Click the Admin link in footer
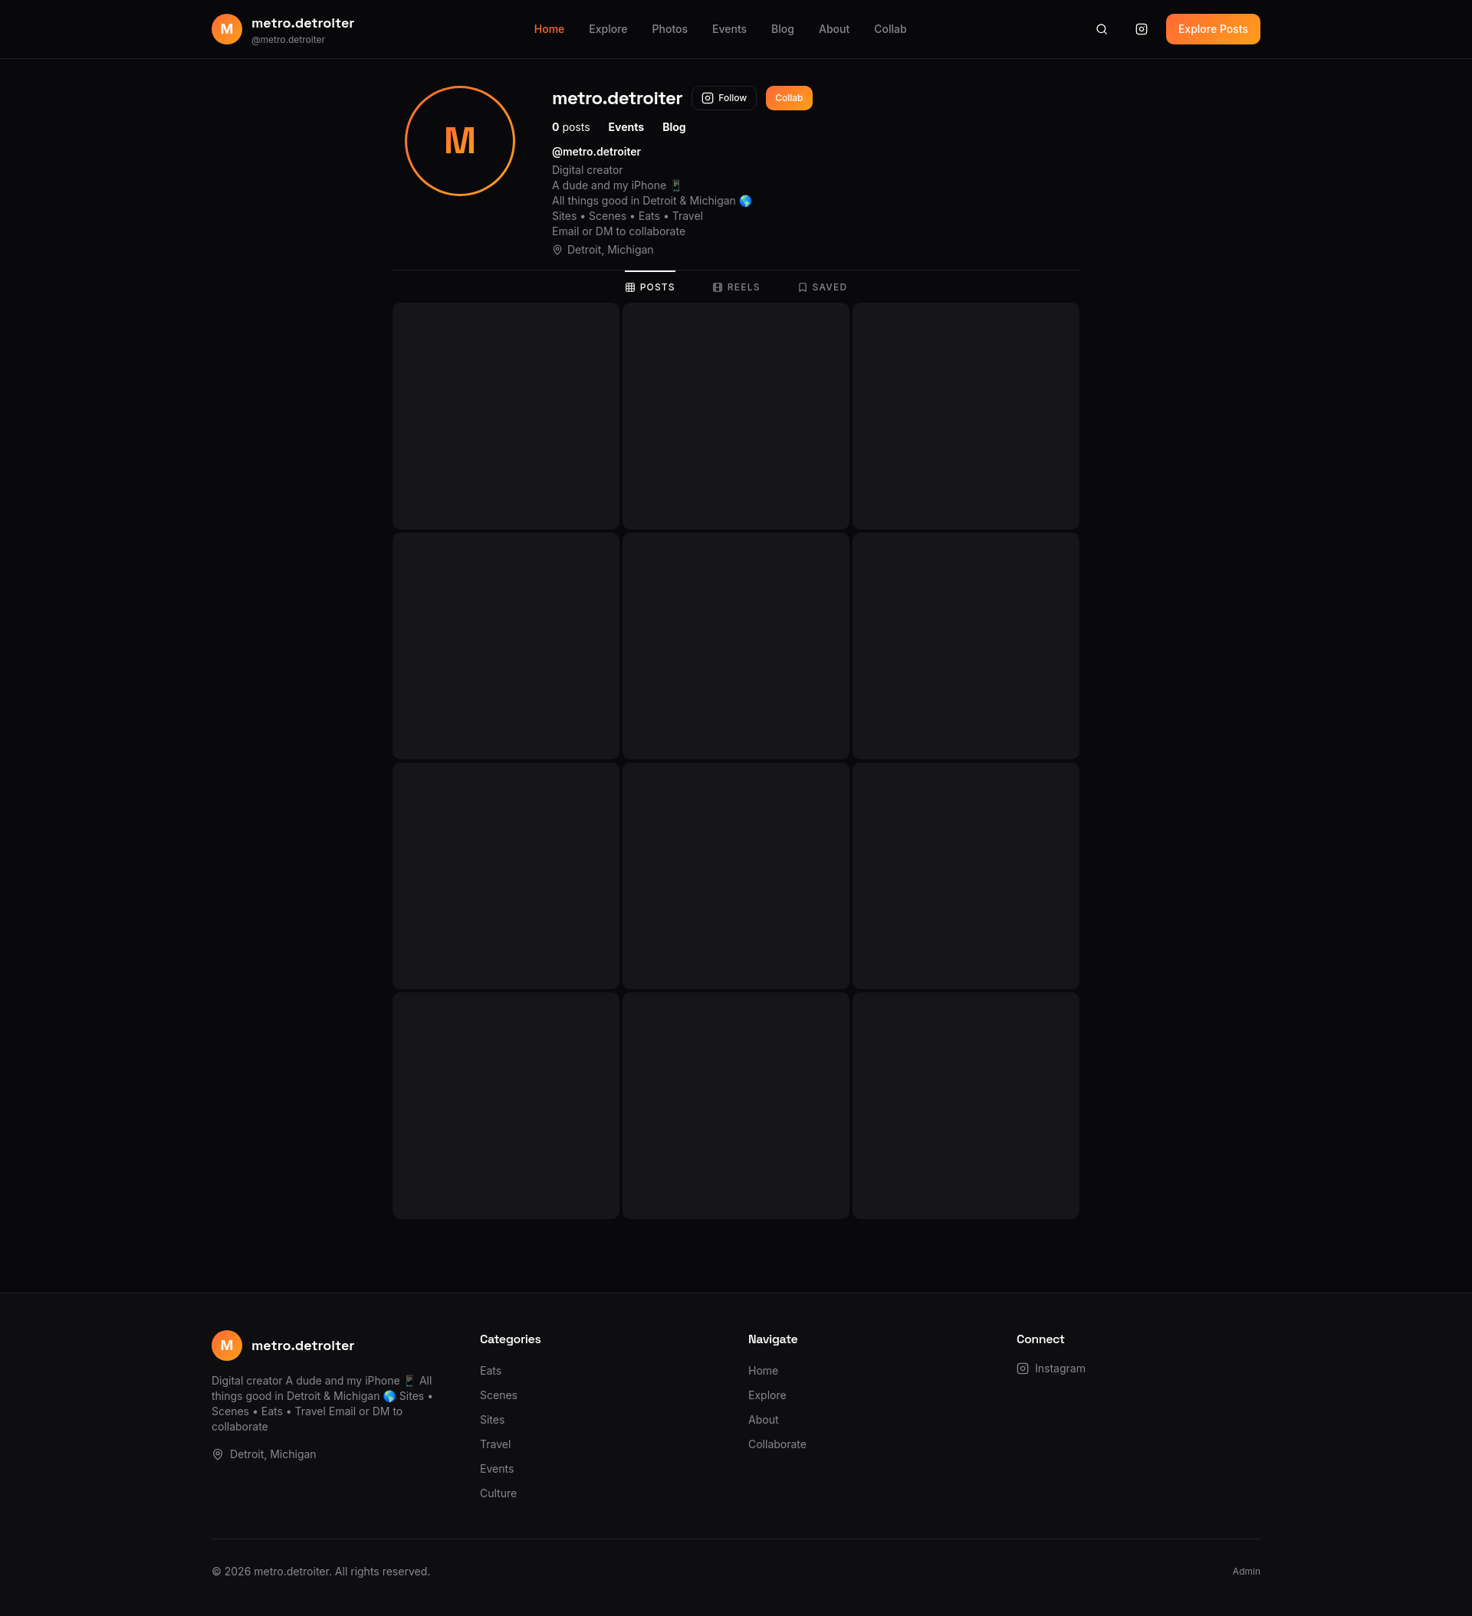The width and height of the screenshot is (1472, 1616). tap(1246, 1571)
